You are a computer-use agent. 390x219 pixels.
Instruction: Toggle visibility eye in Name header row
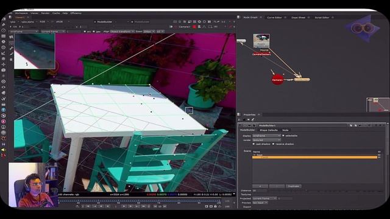[379, 151]
